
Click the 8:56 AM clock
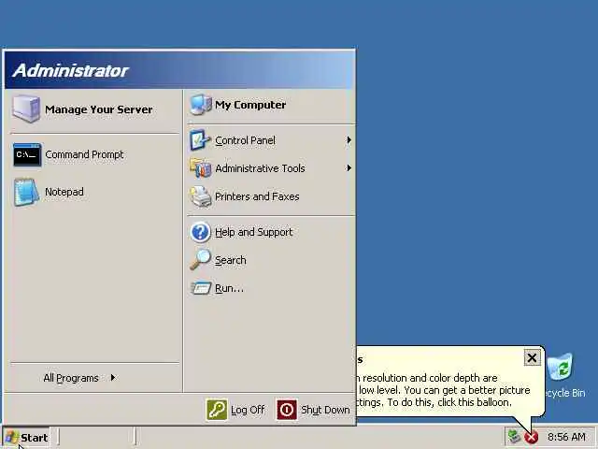pos(566,437)
